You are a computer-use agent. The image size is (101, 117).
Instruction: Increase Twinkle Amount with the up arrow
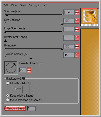pyautogui.click(x=77, y=54)
